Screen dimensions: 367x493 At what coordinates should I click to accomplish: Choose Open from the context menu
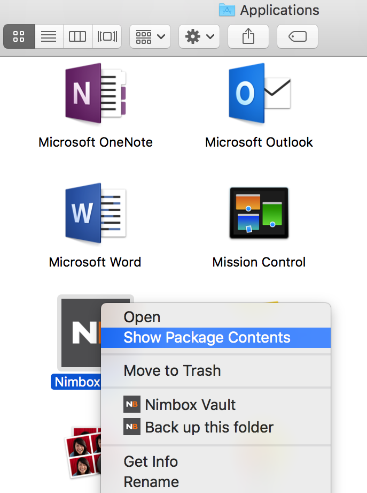click(216, 317)
